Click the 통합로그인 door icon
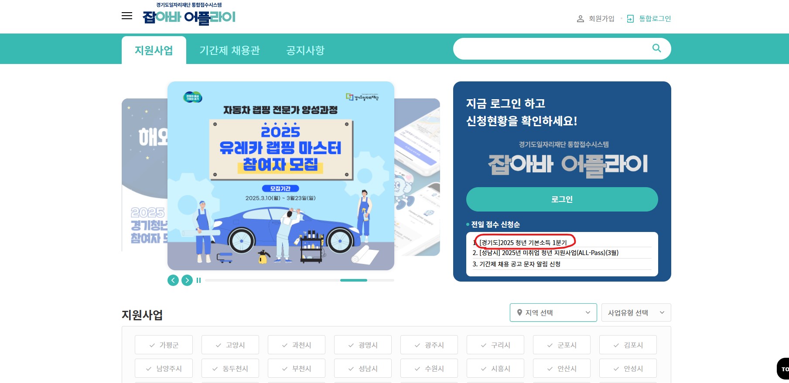The image size is (789, 383). point(630,19)
